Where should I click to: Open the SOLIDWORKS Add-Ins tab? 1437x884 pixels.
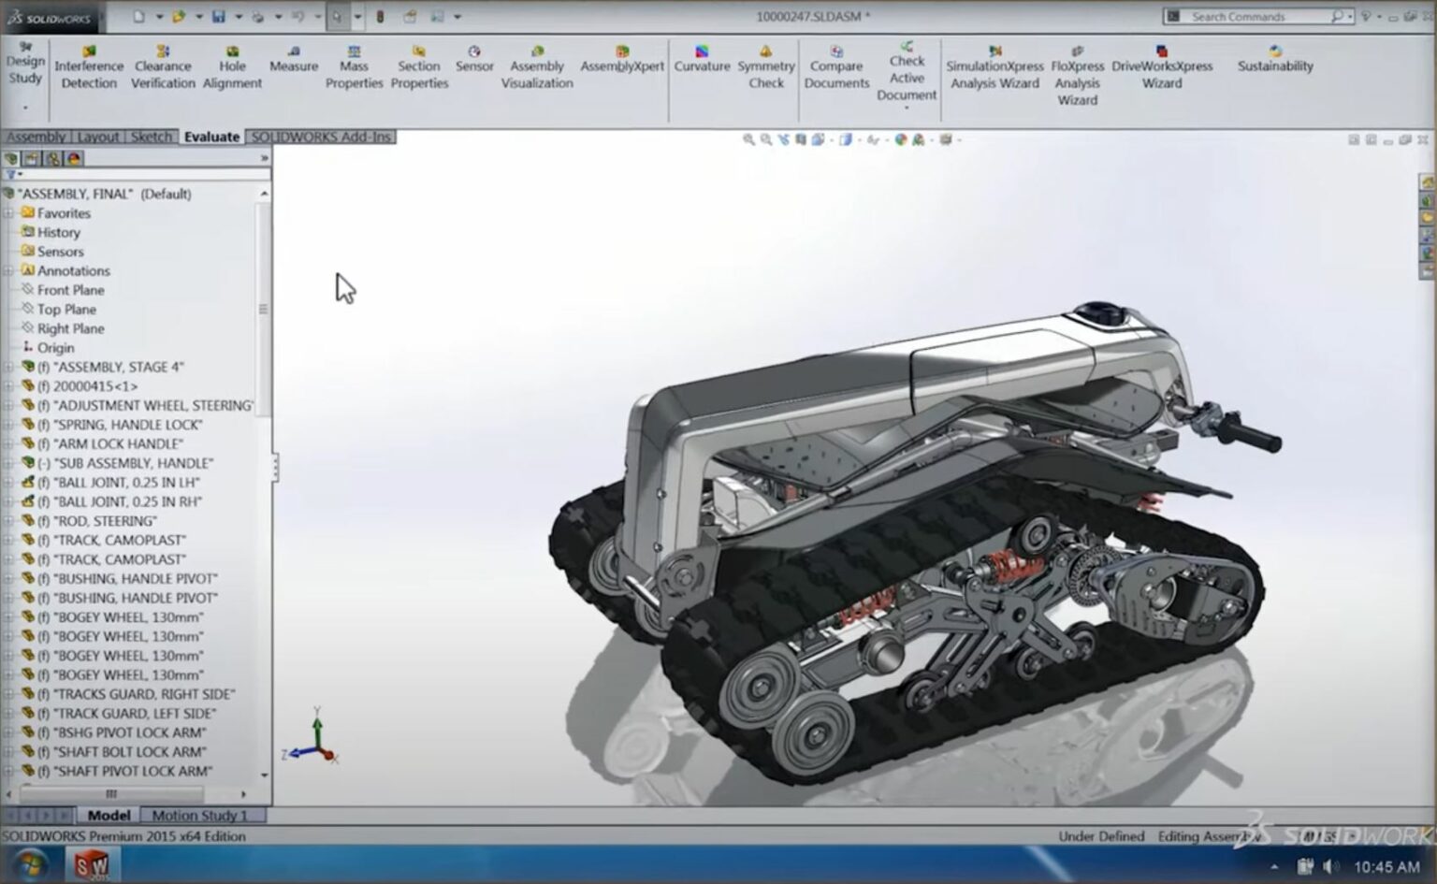(x=322, y=136)
